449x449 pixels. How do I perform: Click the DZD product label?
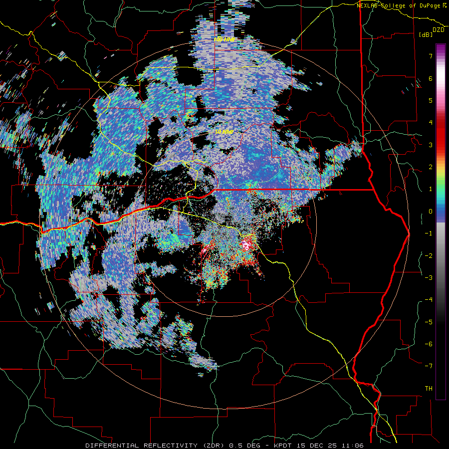pyautogui.click(x=439, y=30)
